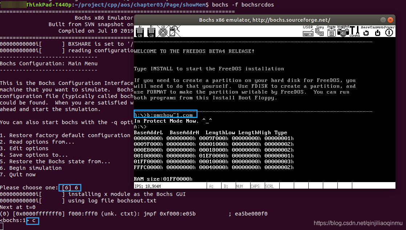This screenshot has width=406, height=230.
Task: Toggle mouse capture icon in Bochs toolbar
Action: pos(175,31)
